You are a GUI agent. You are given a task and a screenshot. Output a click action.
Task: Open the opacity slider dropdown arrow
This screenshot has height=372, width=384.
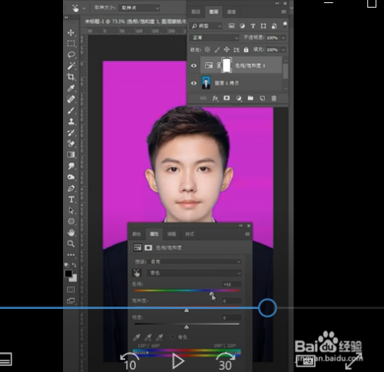coord(283,38)
